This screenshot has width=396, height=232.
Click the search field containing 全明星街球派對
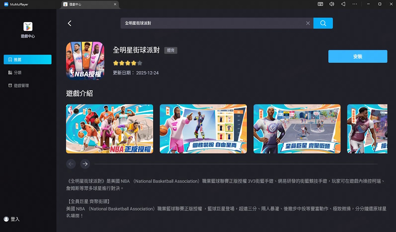pyautogui.click(x=214, y=23)
